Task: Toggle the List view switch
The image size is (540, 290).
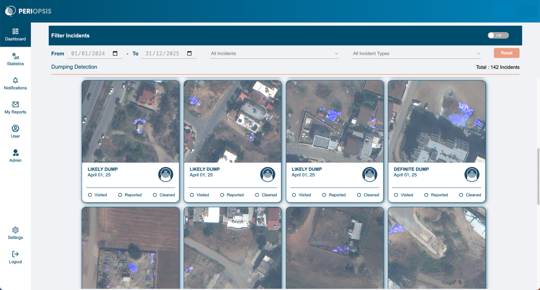Action: [x=498, y=35]
